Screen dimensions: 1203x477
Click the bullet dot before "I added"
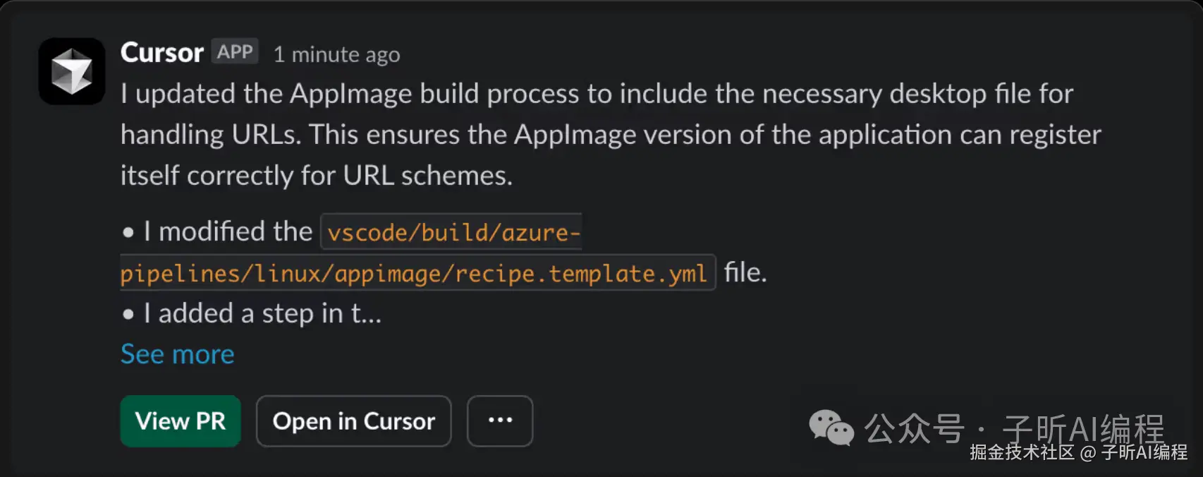tap(128, 314)
